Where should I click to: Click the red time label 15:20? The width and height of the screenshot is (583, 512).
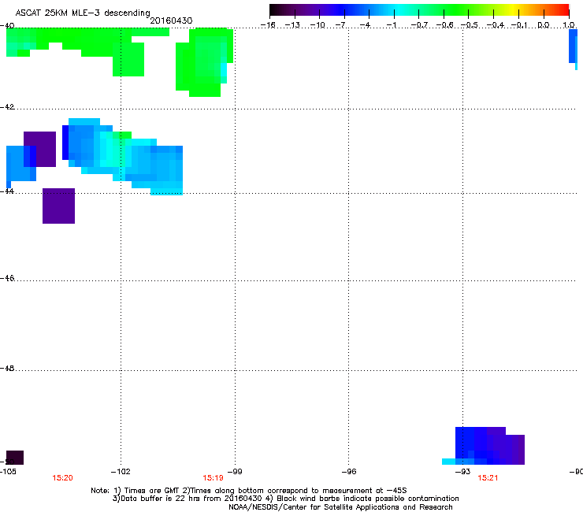coord(62,478)
